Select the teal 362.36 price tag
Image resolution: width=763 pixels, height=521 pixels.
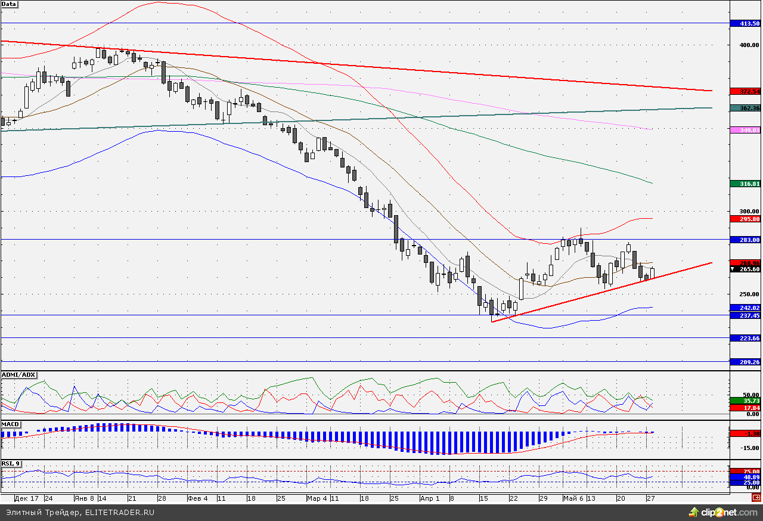pyautogui.click(x=745, y=108)
